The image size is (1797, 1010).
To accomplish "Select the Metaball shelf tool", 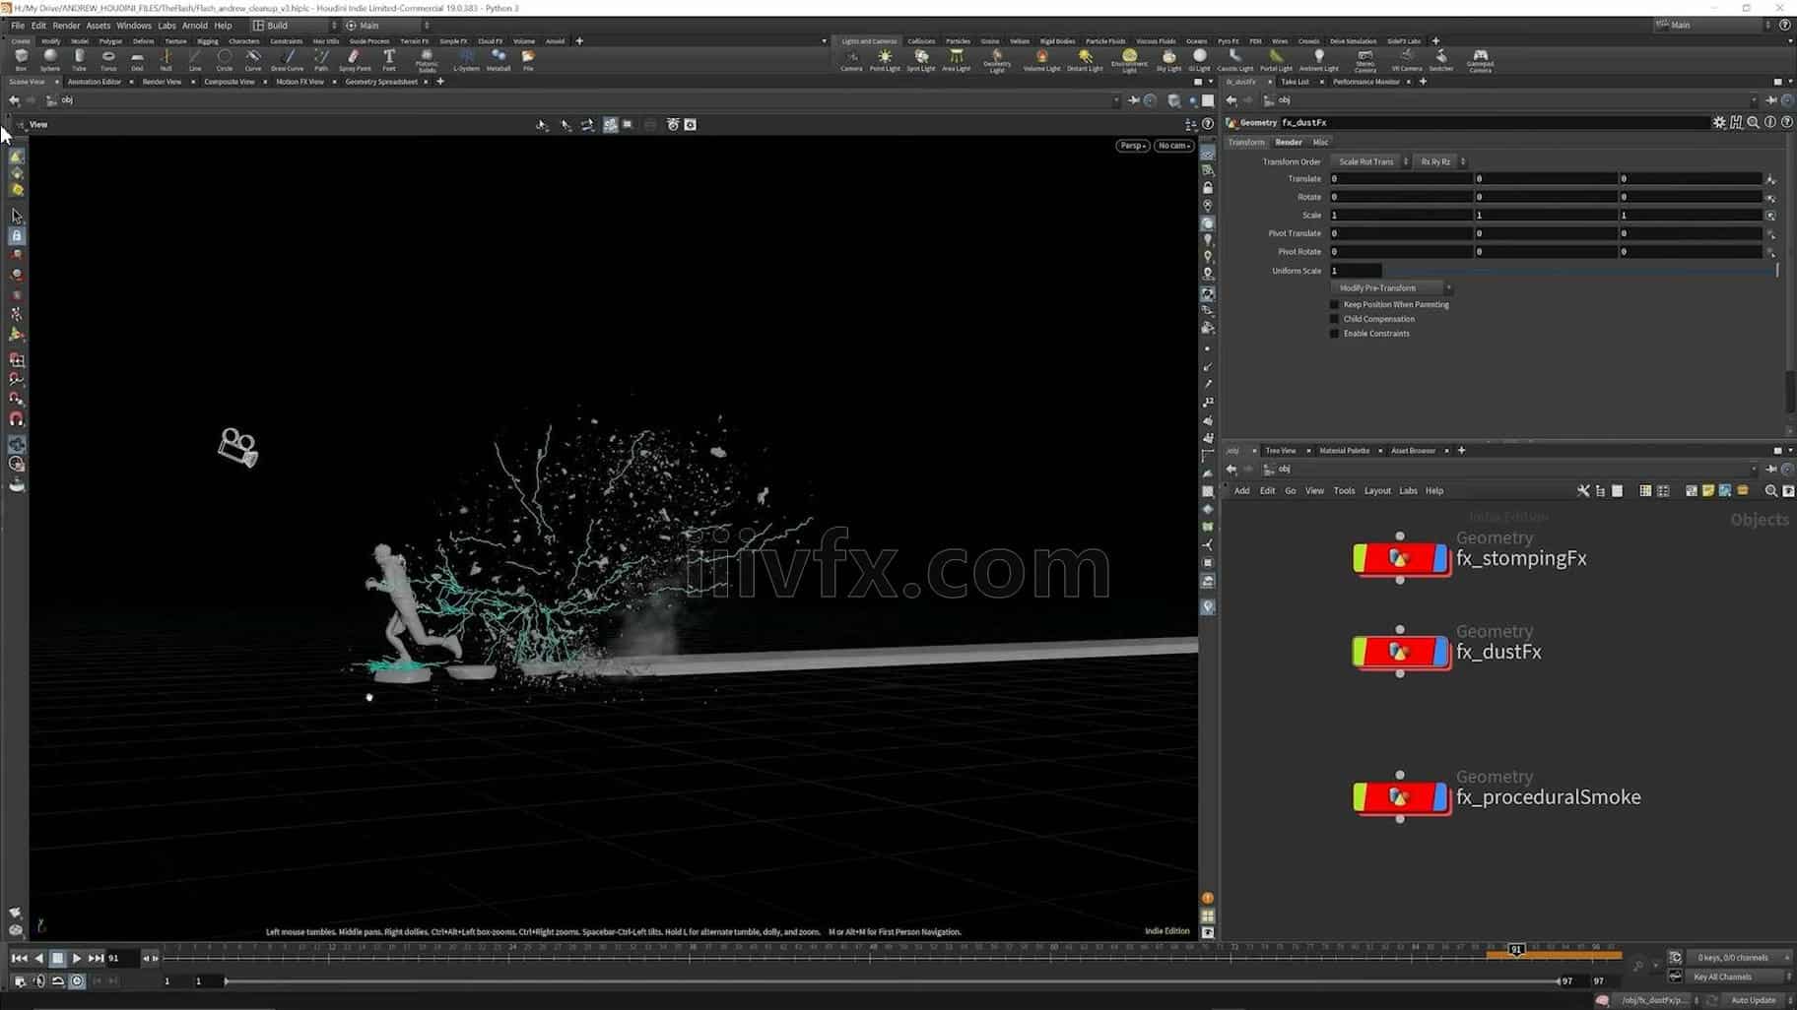I will pos(499,60).
